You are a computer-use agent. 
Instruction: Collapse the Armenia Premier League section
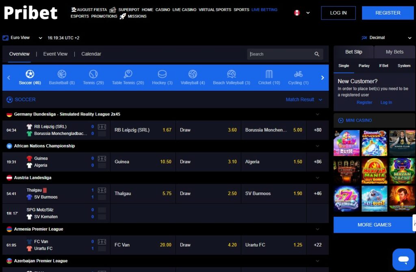[317, 229]
